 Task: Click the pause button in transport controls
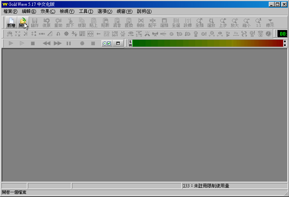click(x=68, y=43)
